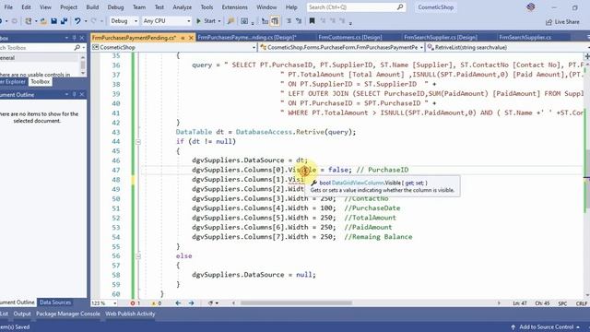Close the FrmPurchasesPaymentPending.cs tab
The width and height of the screenshot is (590, 332).
point(191,38)
